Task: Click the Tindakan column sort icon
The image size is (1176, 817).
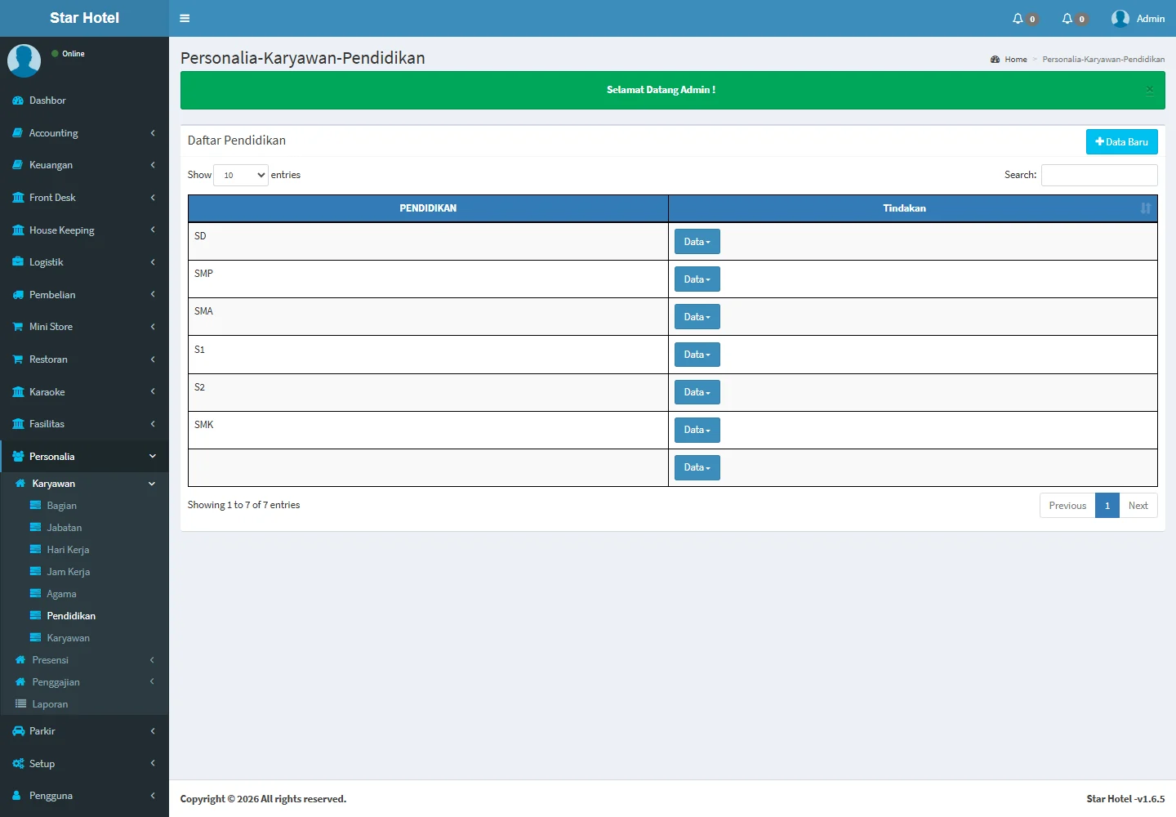Action: [x=1145, y=208]
